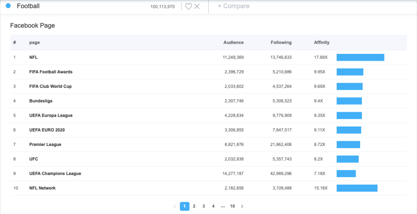Image resolution: width=417 pixels, height=214 pixels.
Task: Click UEFA Champions League affinity bar
Action: coord(346,174)
